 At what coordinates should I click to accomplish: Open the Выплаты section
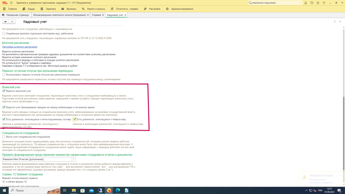pos(69,9)
